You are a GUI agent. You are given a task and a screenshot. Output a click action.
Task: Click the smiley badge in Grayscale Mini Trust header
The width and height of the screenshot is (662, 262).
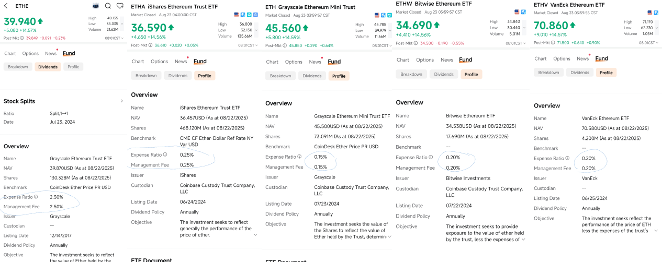pyautogui.click(x=389, y=15)
